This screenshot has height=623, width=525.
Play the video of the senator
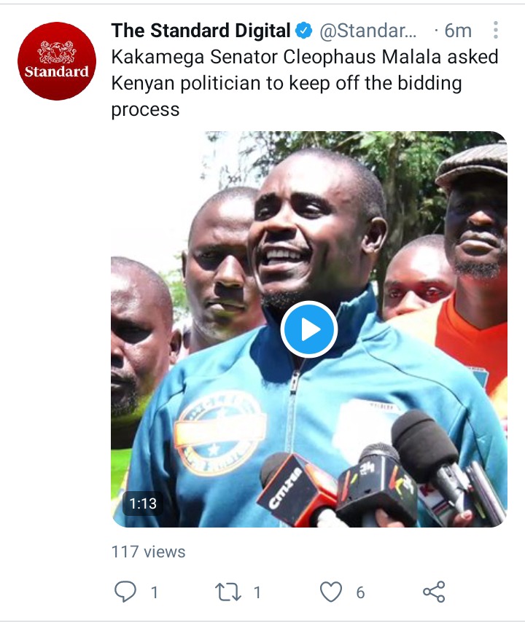click(309, 329)
